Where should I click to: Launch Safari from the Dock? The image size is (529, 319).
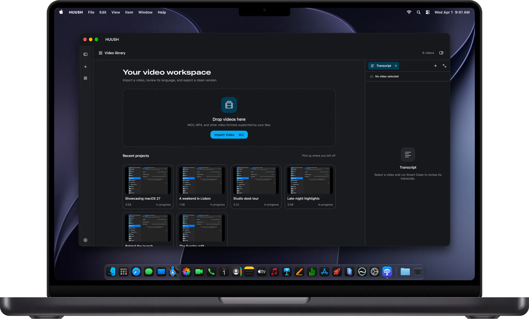tap(136, 272)
